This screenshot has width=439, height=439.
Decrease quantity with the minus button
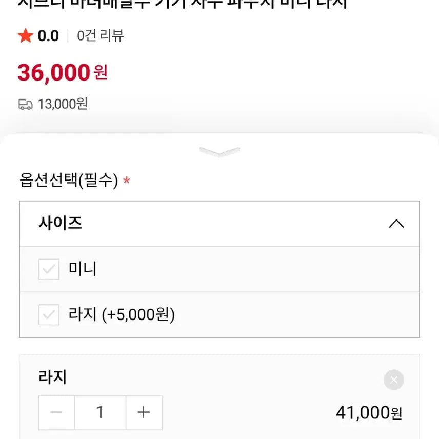point(56,412)
